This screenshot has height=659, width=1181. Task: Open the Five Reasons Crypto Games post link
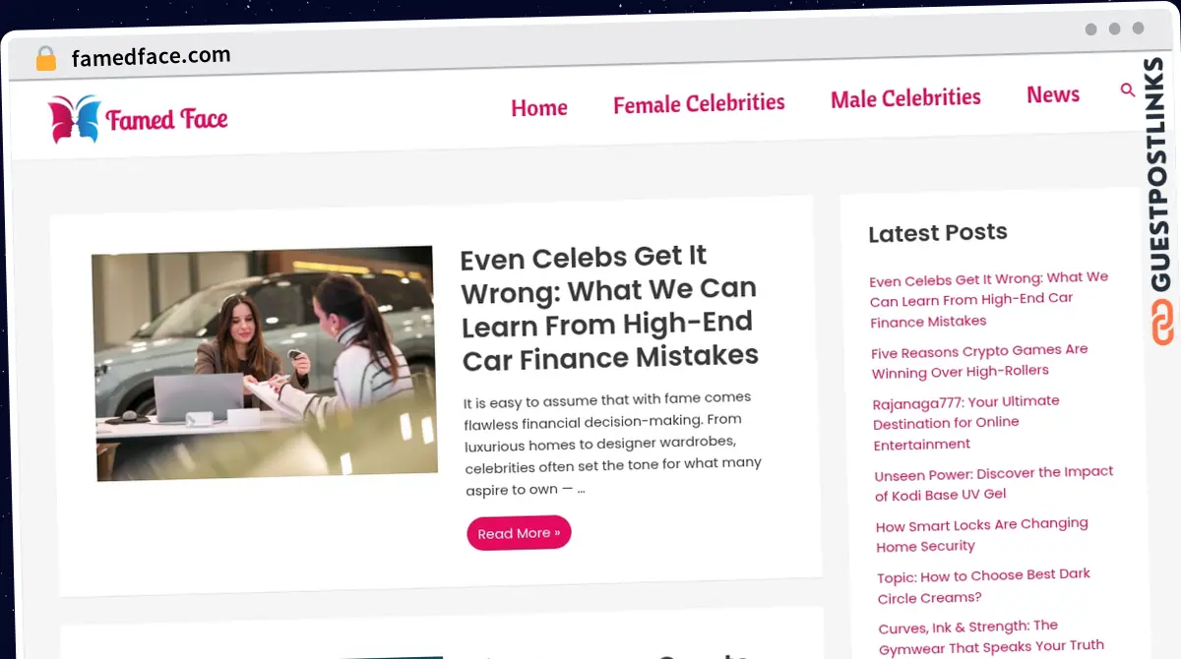tap(979, 360)
